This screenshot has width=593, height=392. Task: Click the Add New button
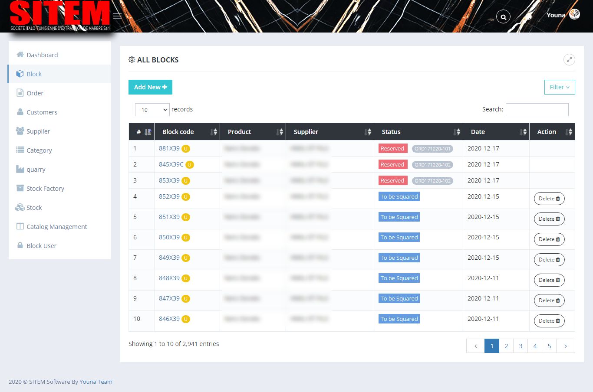tap(150, 87)
